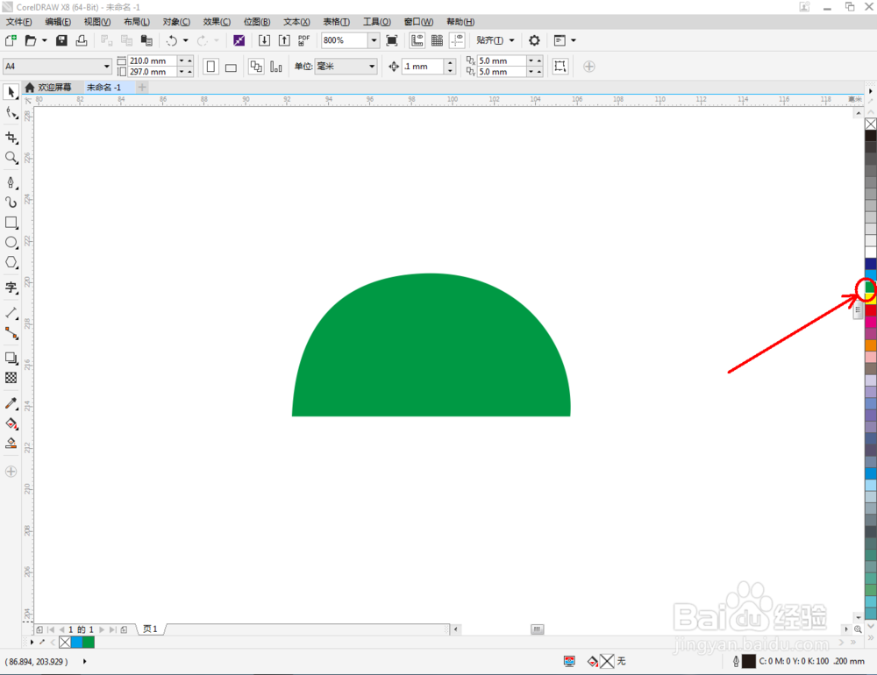
Task: Activate the Text tool
Action: coord(11,288)
